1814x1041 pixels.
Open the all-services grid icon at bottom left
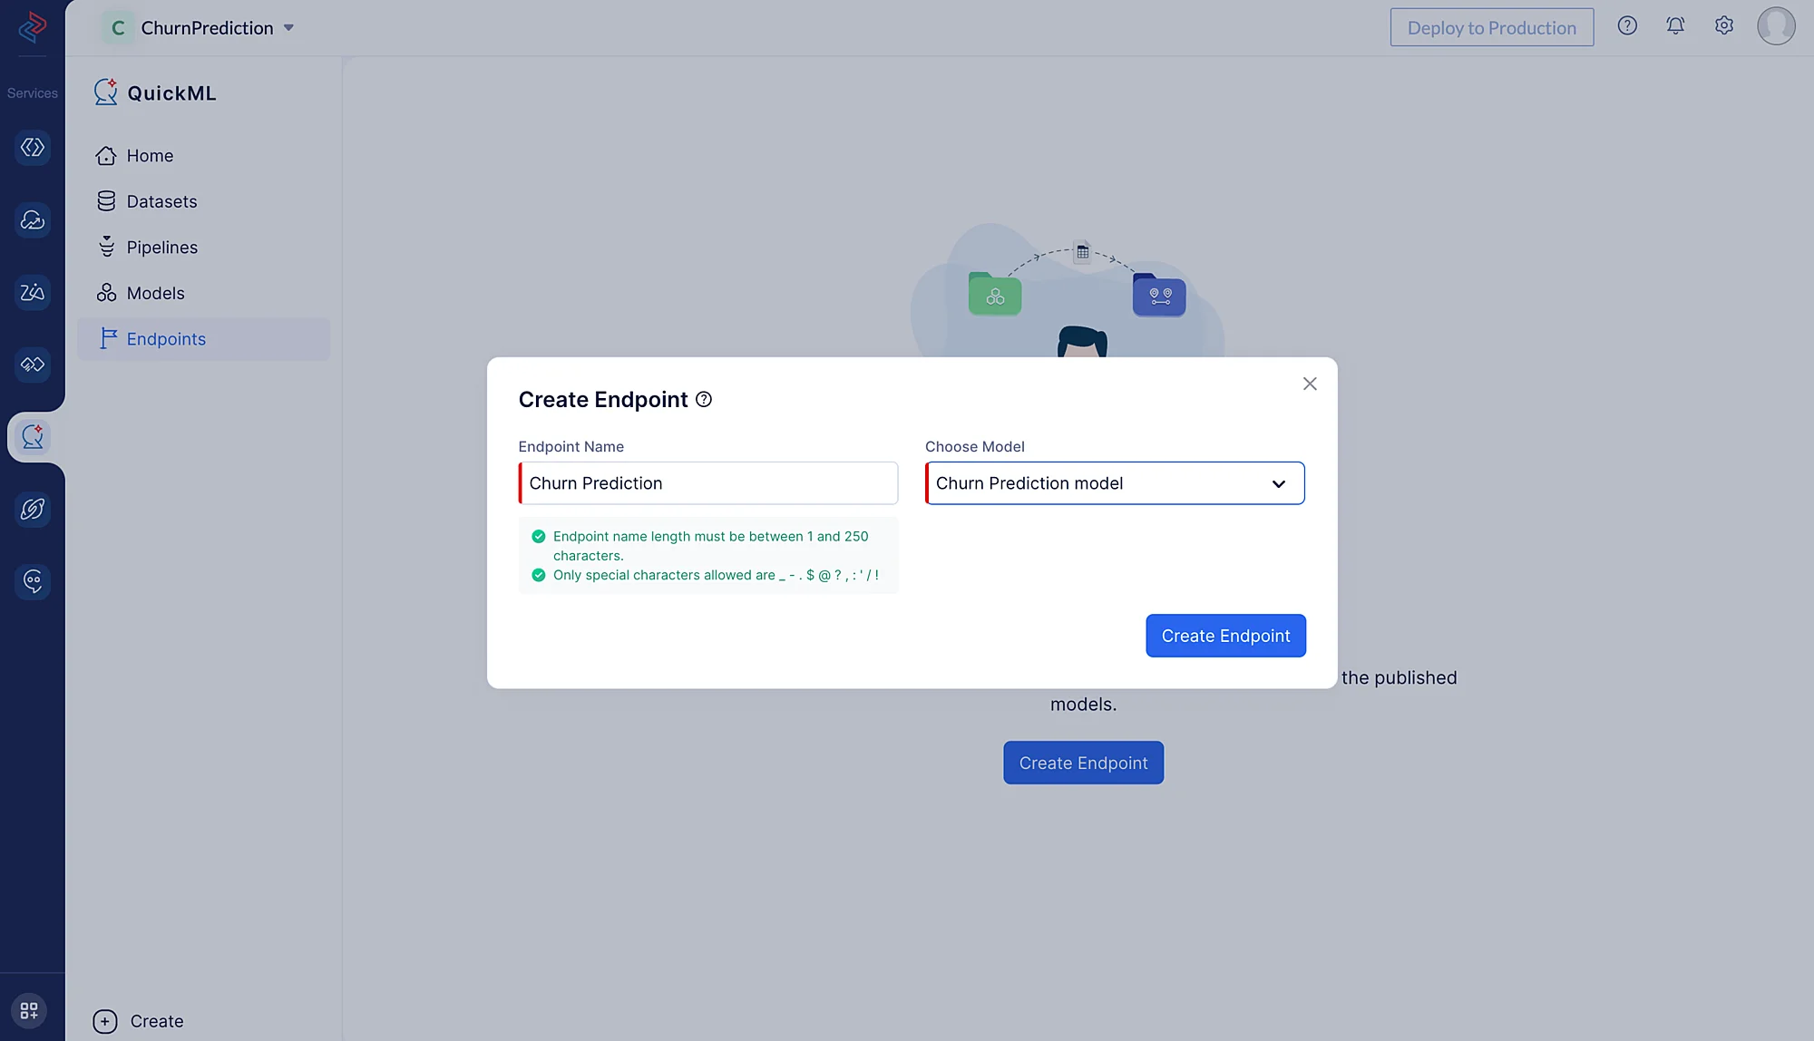[29, 1010]
